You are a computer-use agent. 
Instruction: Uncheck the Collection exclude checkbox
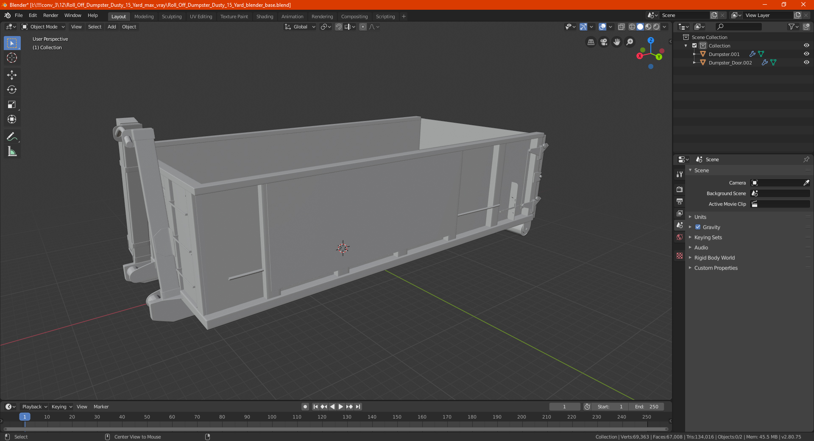coord(694,46)
